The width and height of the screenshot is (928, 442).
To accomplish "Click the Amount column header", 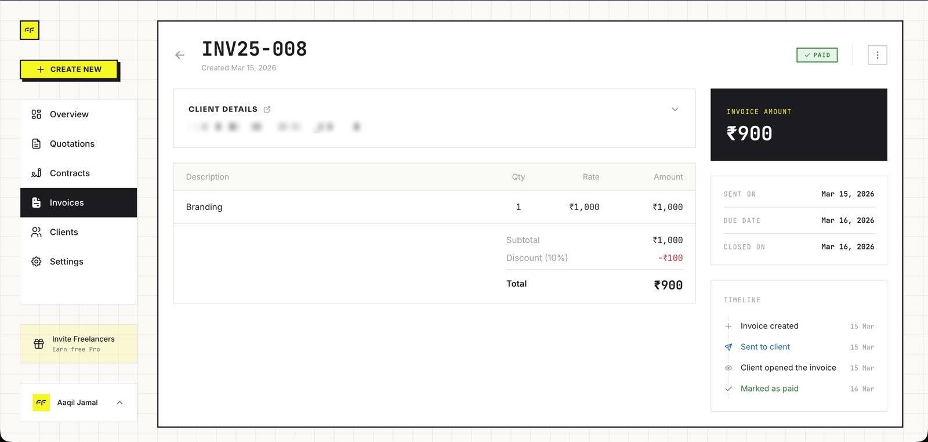I will click(x=668, y=177).
